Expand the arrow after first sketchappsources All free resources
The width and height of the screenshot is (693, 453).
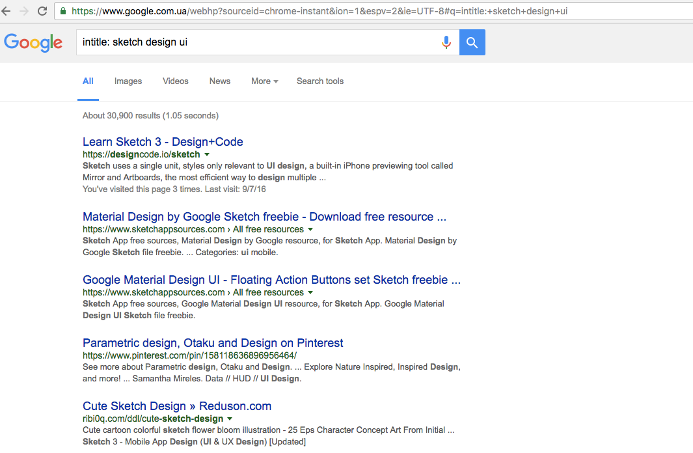[x=310, y=230]
